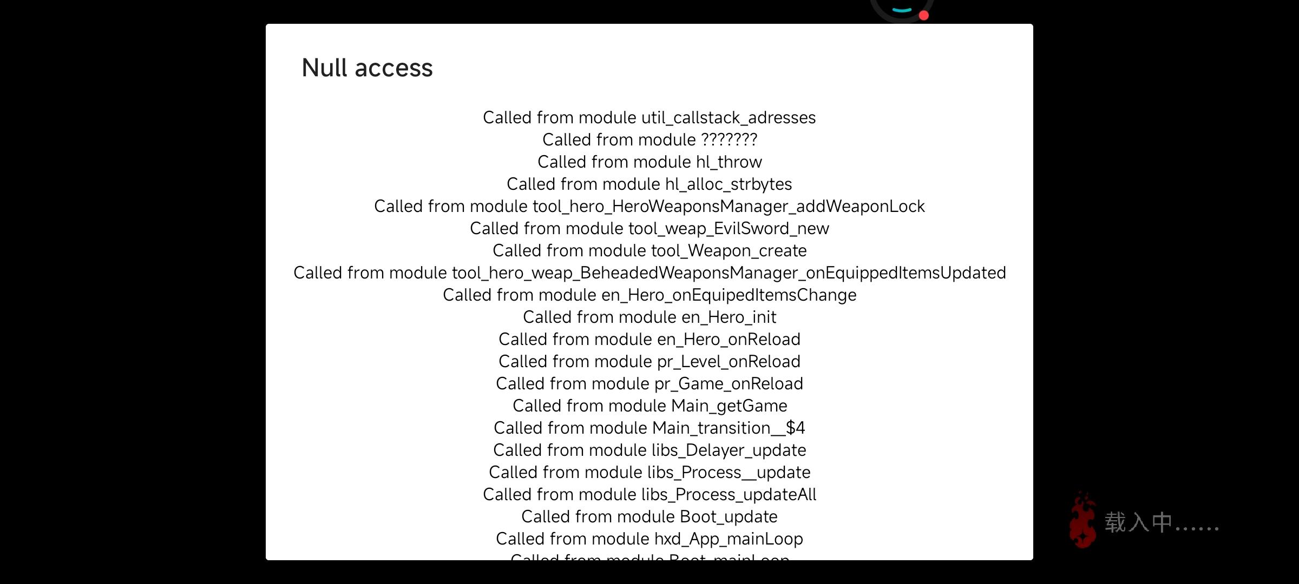This screenshot has width=1299, height=584.
Task: Select the Main_transition__$4 line
Action: [649, 428]
